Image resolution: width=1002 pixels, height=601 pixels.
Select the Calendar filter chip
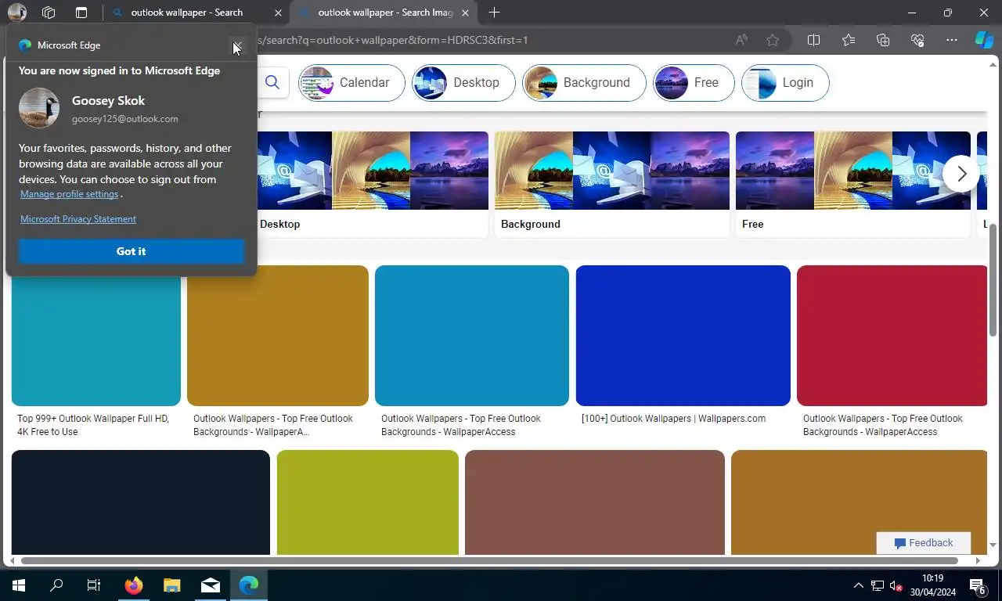351,82
